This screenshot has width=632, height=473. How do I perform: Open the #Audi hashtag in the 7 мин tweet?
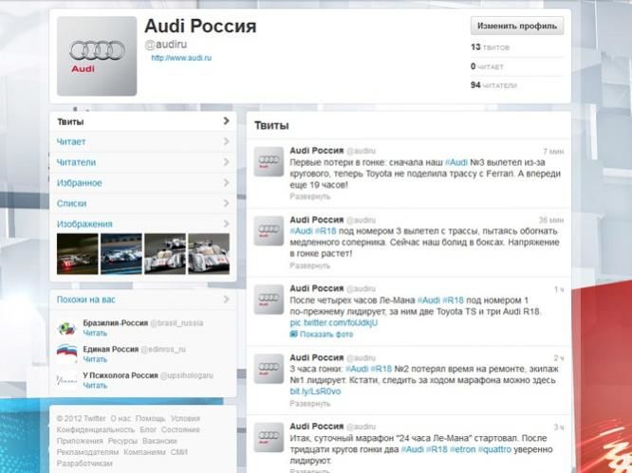click(456, 163)
